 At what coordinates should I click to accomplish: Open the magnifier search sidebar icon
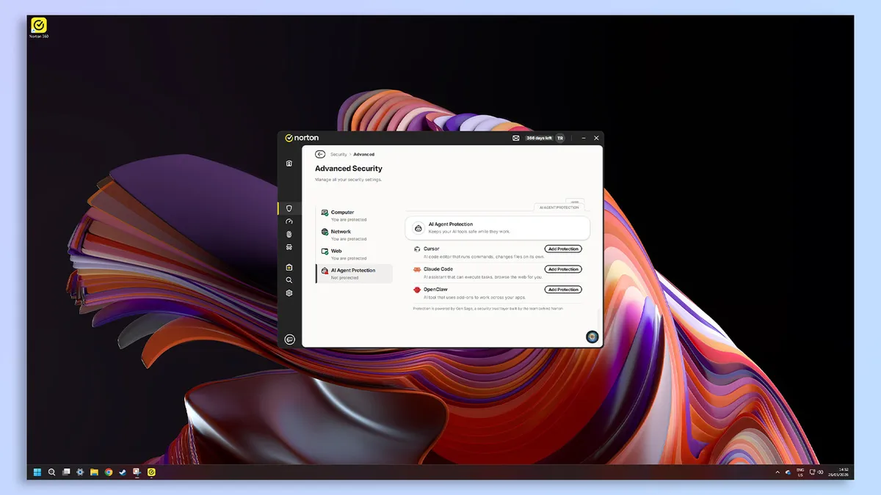[x=289, y=280]
